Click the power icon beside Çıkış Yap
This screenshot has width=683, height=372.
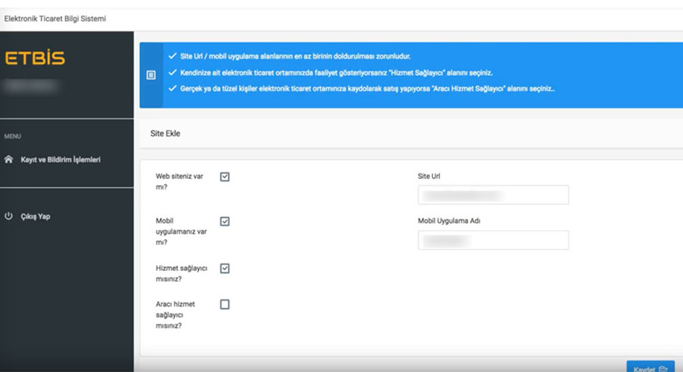[9, 216]
